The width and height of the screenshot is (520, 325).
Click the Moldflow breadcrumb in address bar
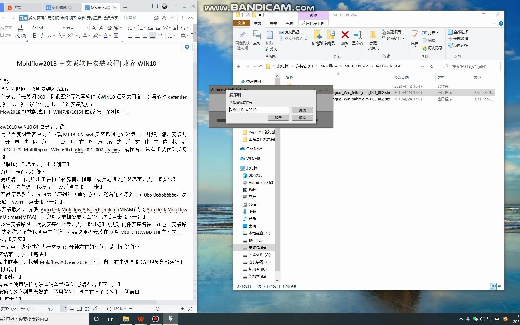coord(329,66)
